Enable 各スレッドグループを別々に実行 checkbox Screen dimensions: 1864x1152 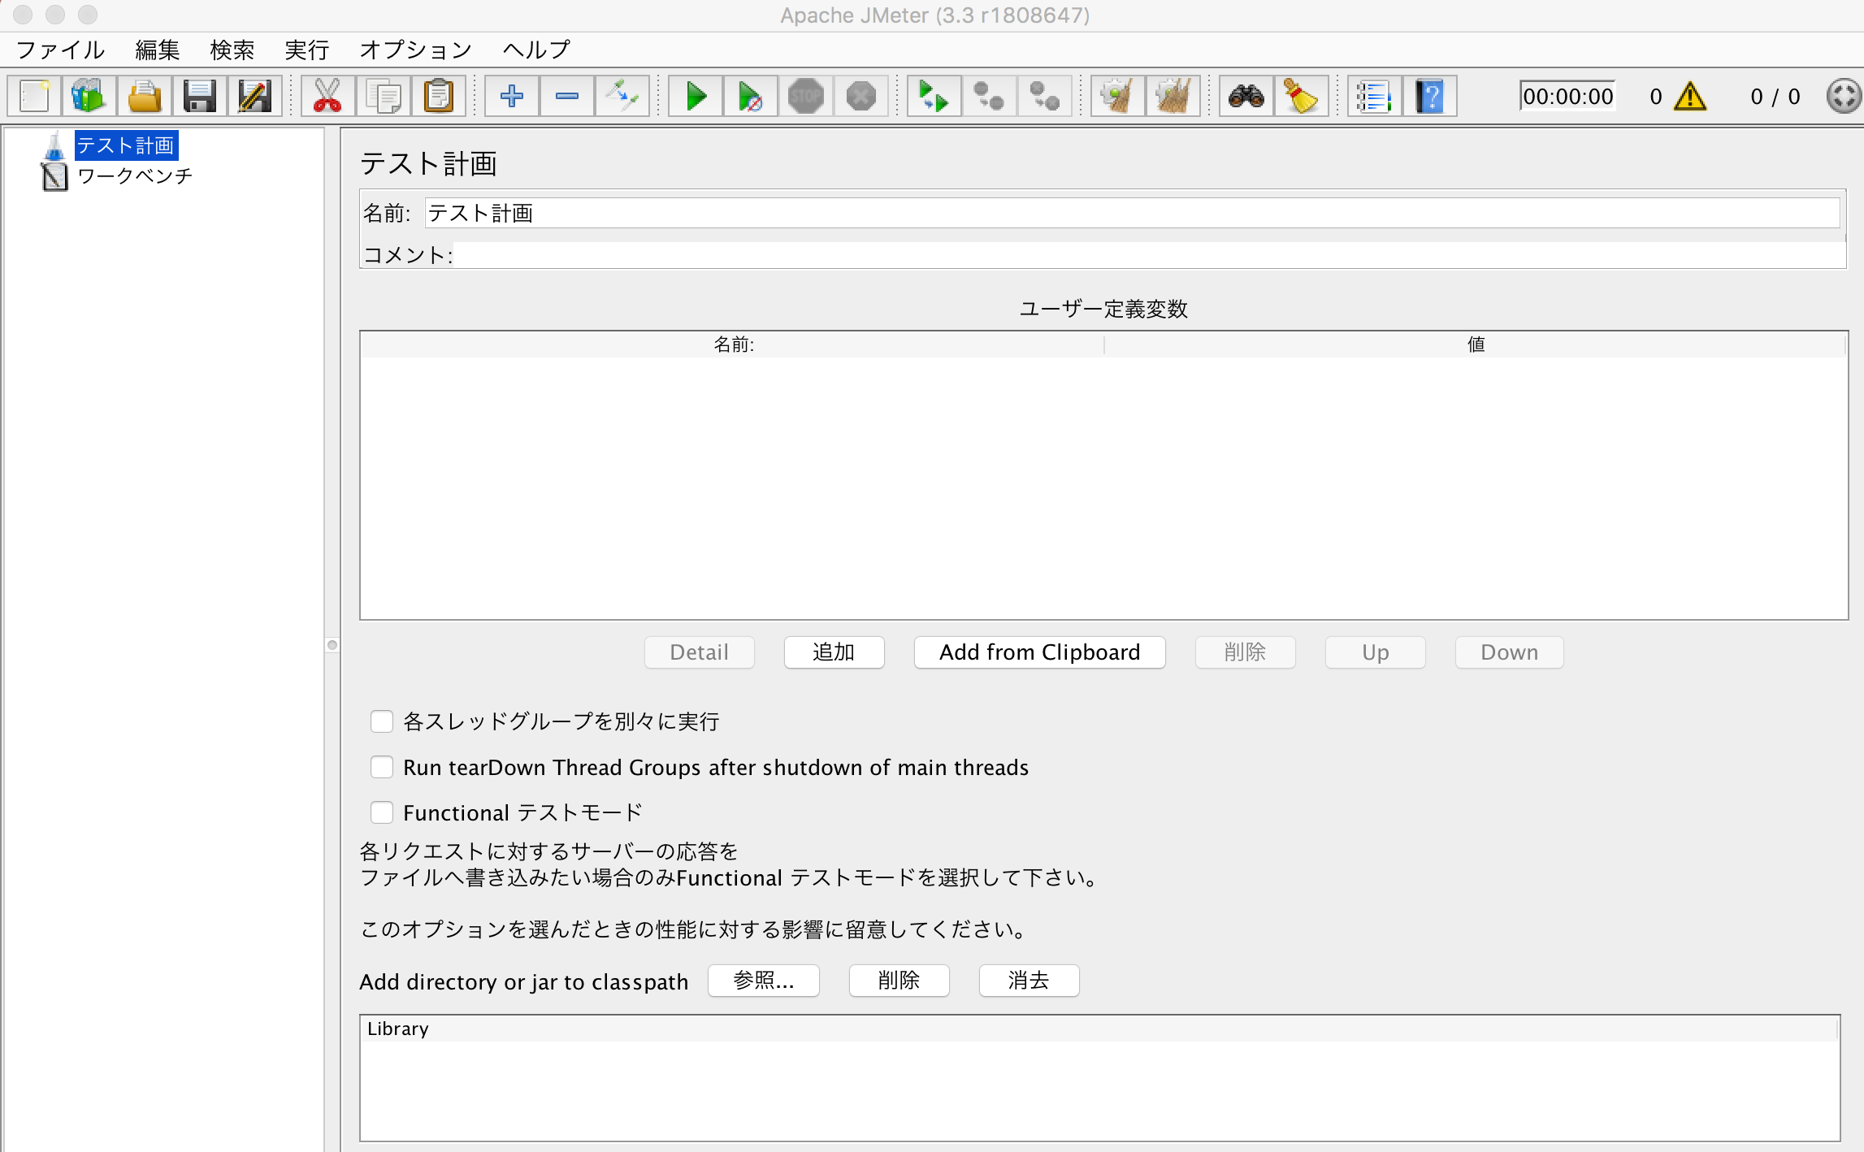pyautogui.click(x=382, y=721)
